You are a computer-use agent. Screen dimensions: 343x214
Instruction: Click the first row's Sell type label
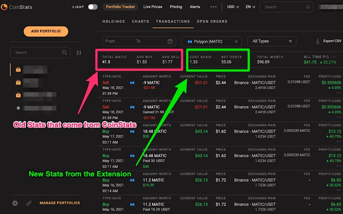point(106,82)
